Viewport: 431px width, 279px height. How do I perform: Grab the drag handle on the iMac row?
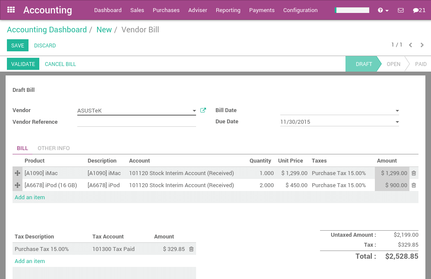[x=17, y=173]
